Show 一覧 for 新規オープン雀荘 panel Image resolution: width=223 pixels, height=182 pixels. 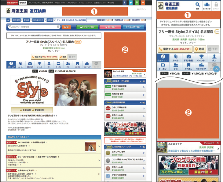point(142,81)
